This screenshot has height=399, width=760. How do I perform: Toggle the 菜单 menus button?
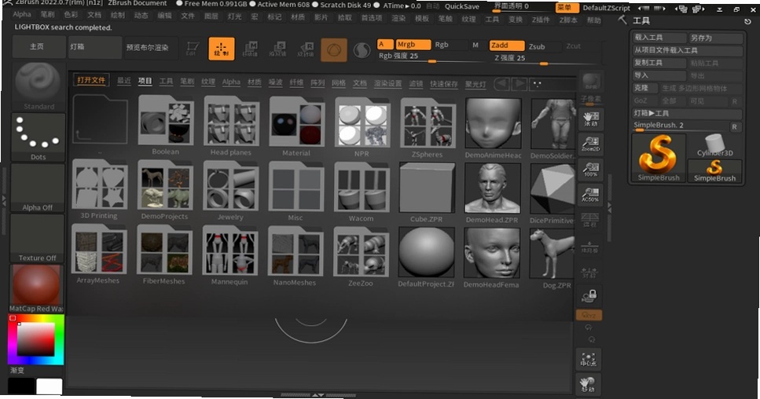click(x=567, y=8)
